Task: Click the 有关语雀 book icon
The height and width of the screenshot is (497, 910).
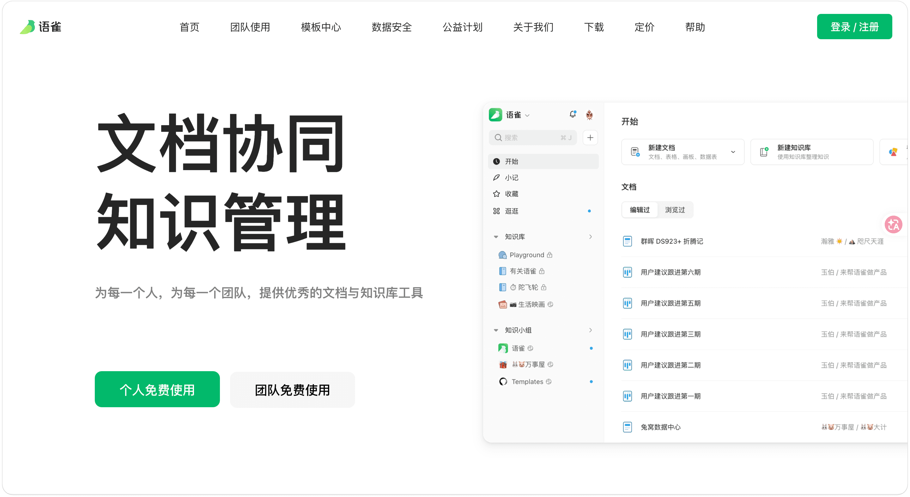Action: [x=502, y=271]
